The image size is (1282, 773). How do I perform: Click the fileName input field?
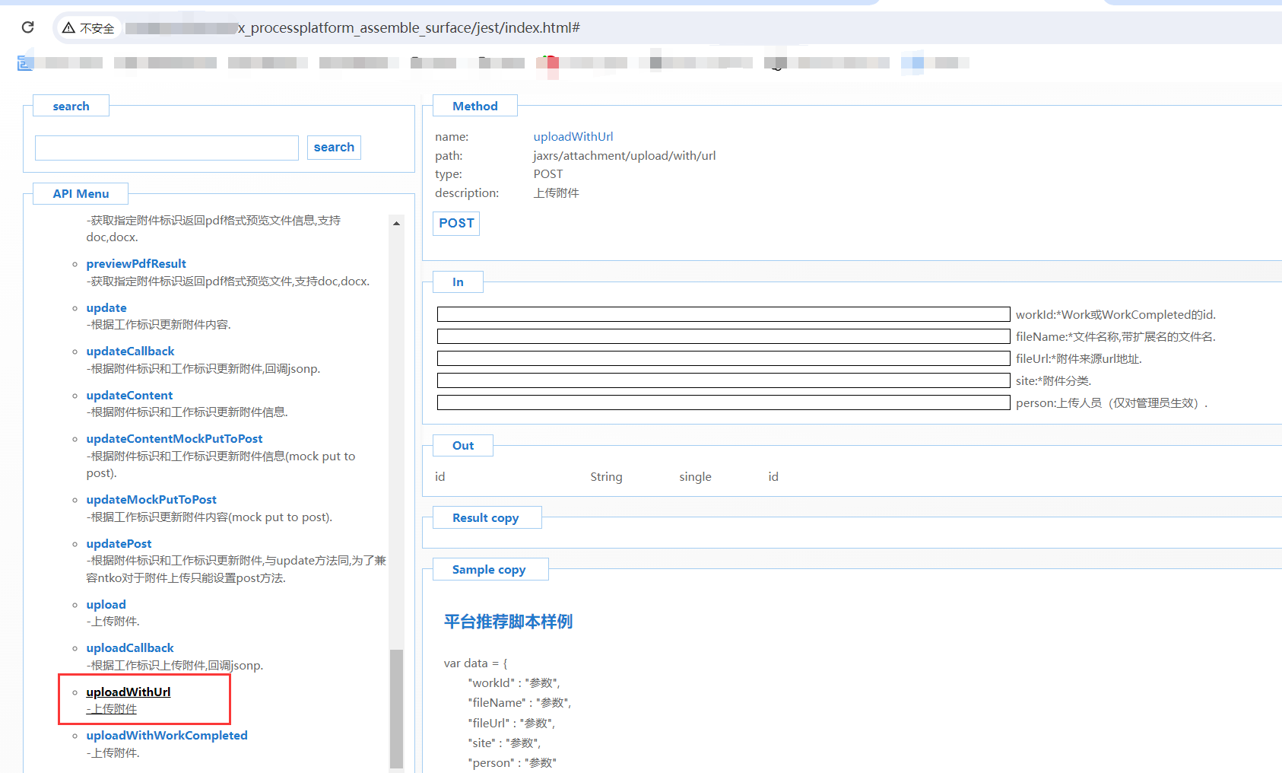coord(723,336)
